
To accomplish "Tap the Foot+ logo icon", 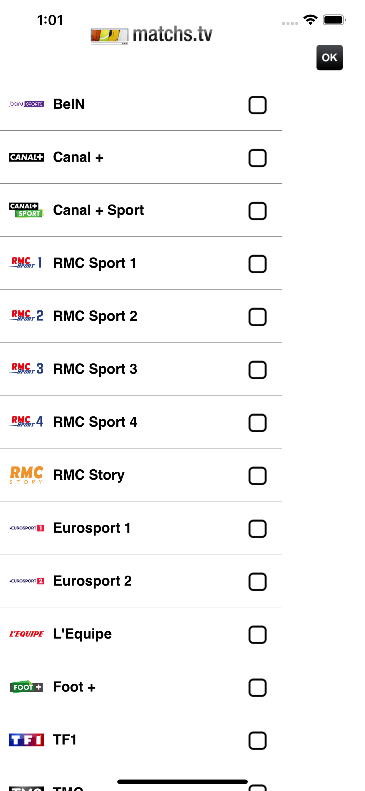I will click(26, 687).
